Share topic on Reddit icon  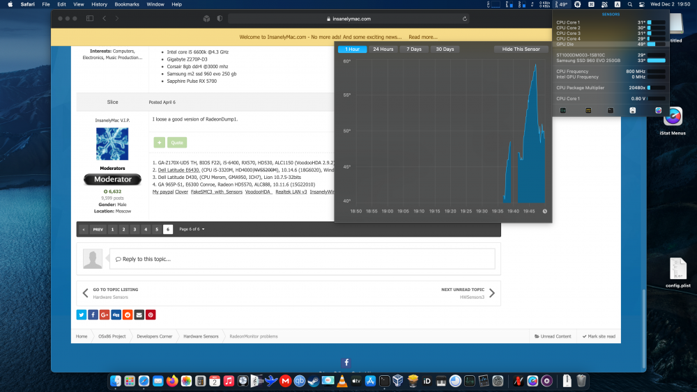pos(128,315)
